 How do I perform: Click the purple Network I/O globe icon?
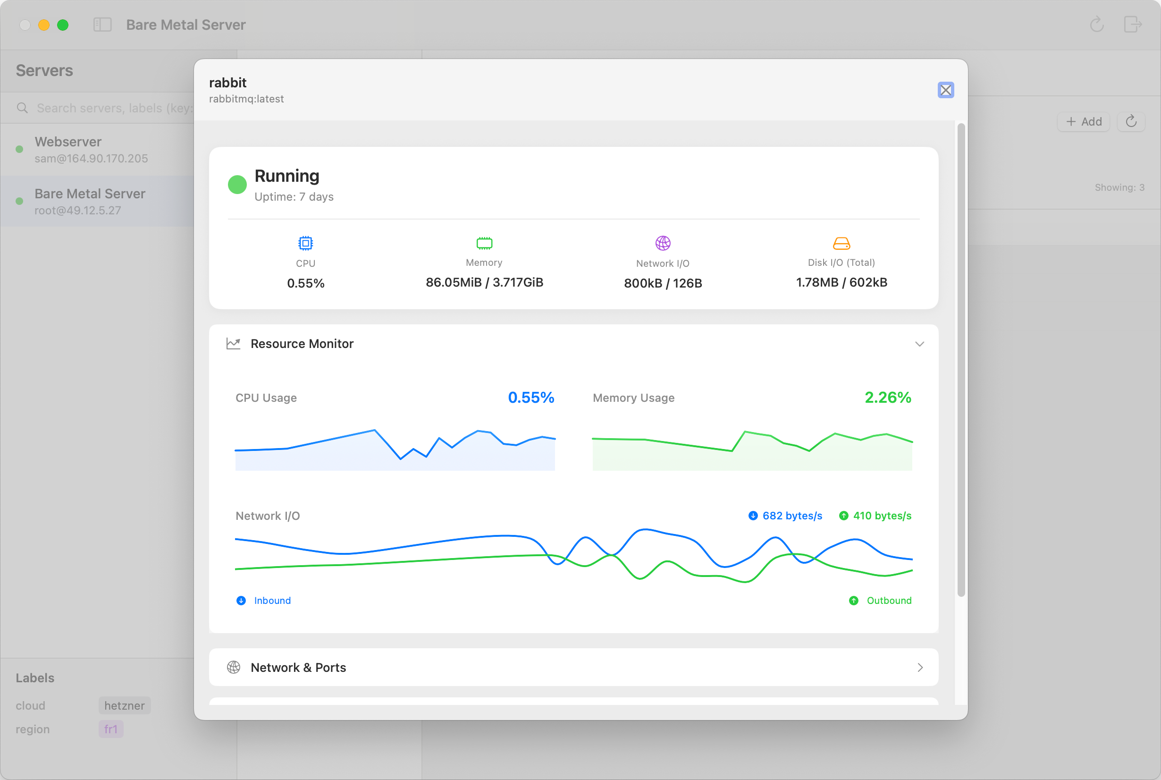click(663, 243)
